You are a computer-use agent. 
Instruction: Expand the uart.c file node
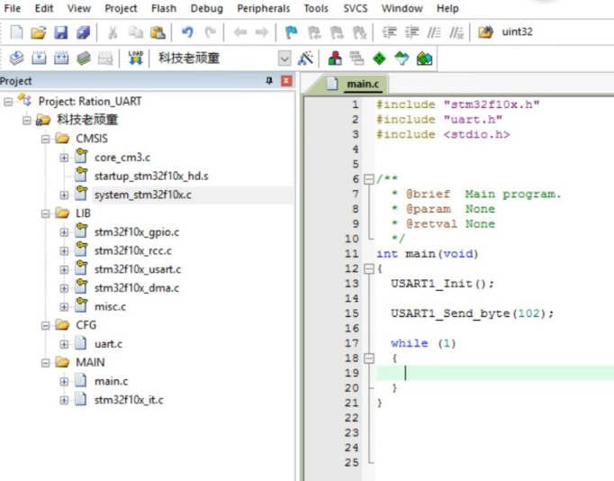pos(64,344)
